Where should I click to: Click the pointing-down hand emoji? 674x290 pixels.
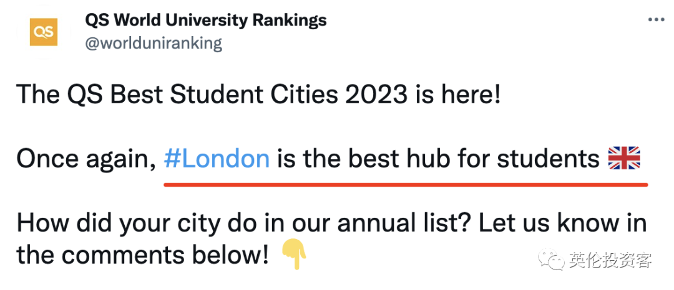tap(291, 255)
